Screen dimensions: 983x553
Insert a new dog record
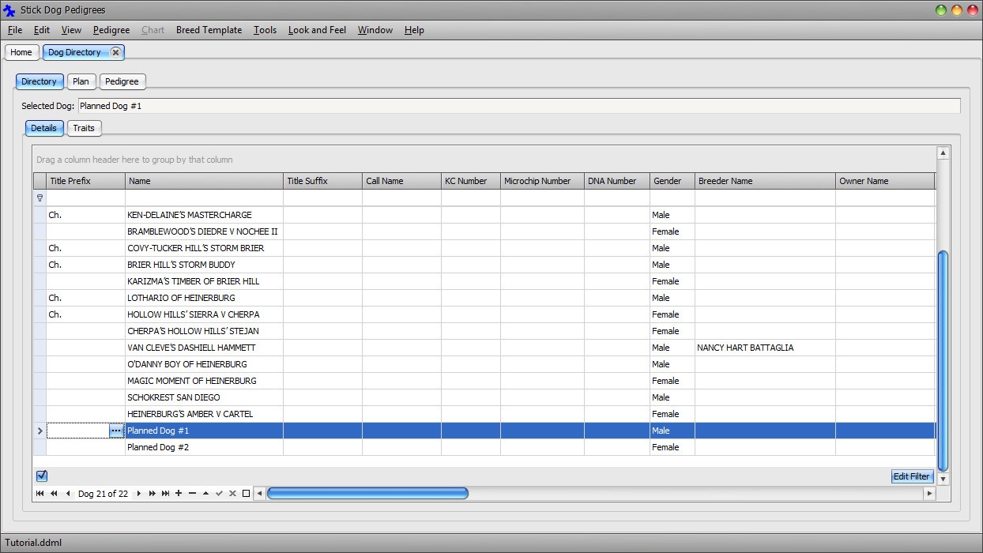pyautogui.click(x=179, y=493)
